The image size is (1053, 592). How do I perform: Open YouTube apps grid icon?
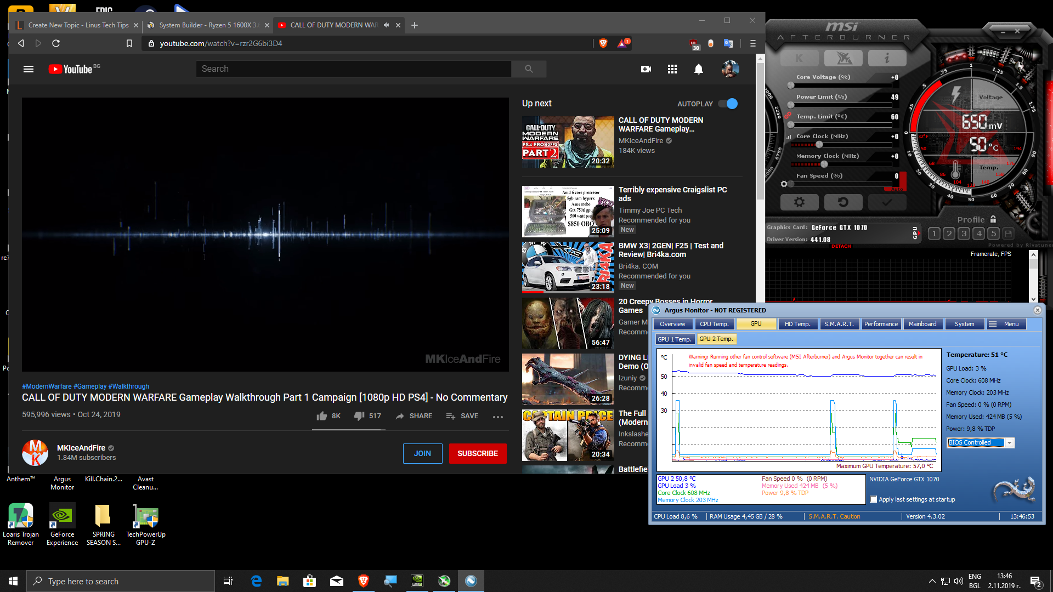tap(672, 69)
